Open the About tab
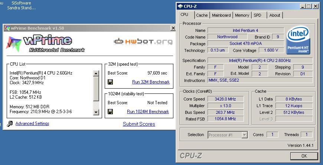 [x=275, y=15]
